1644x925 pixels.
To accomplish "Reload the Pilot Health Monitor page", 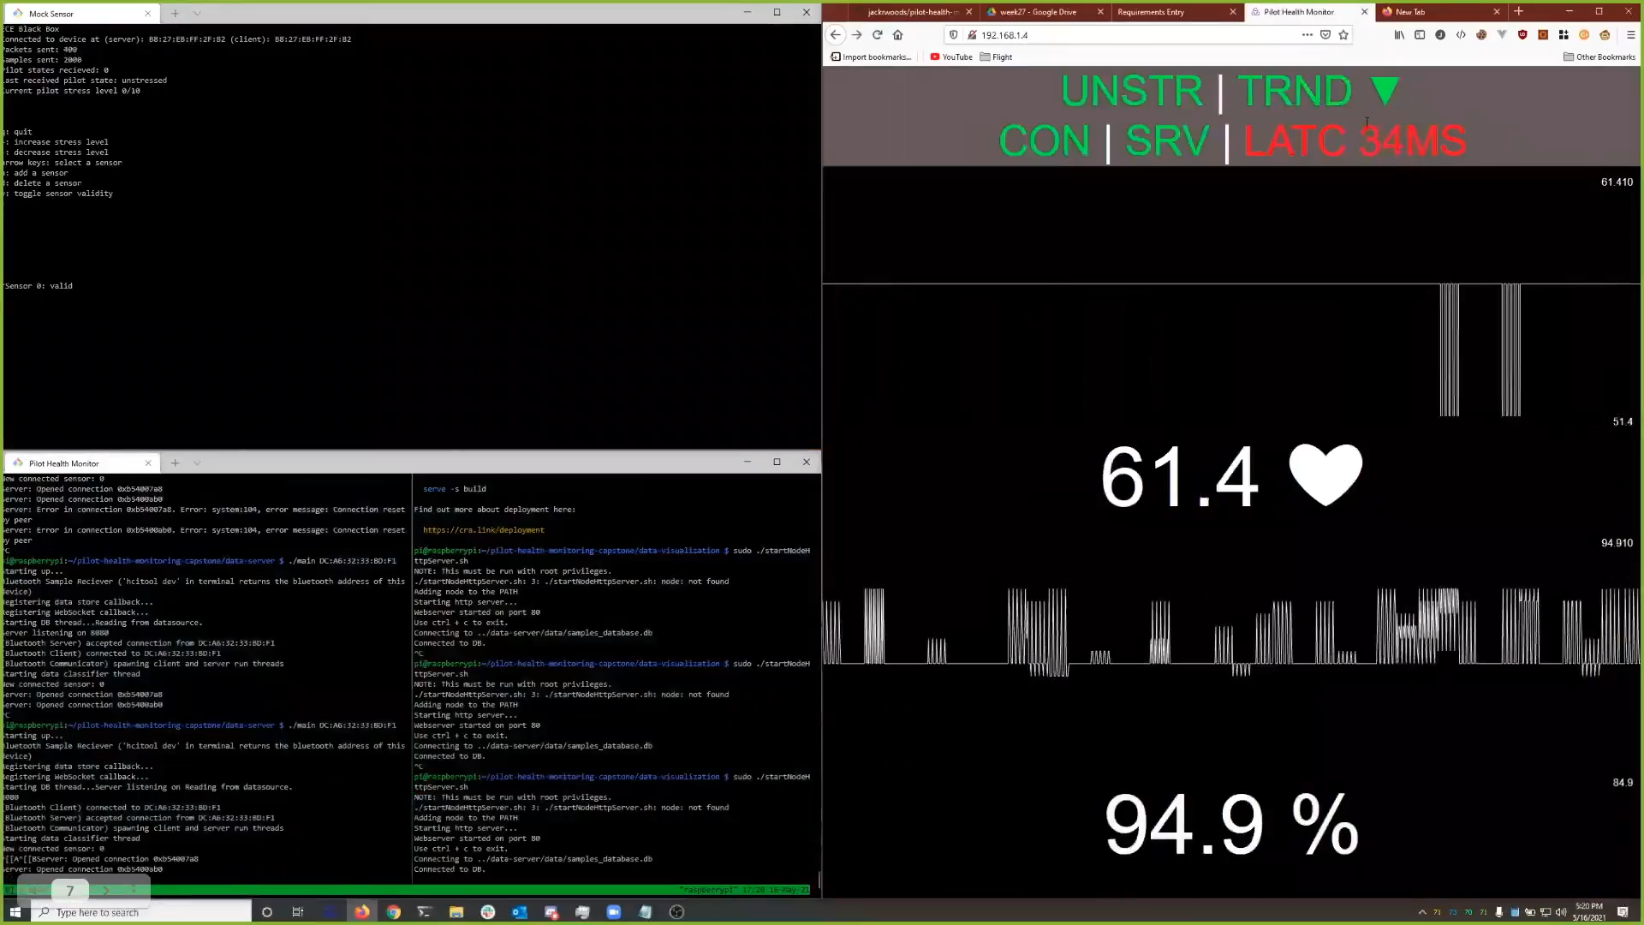I will click(877, 35).
